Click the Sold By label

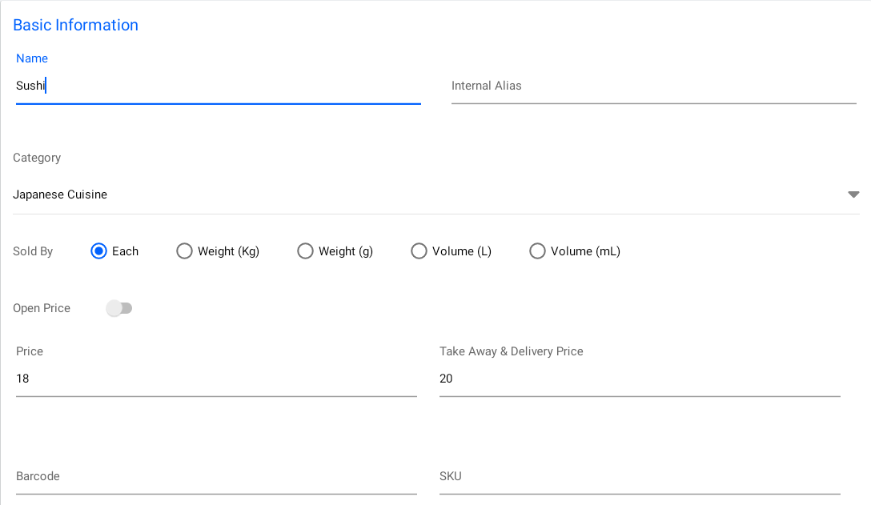pos(33,251)
